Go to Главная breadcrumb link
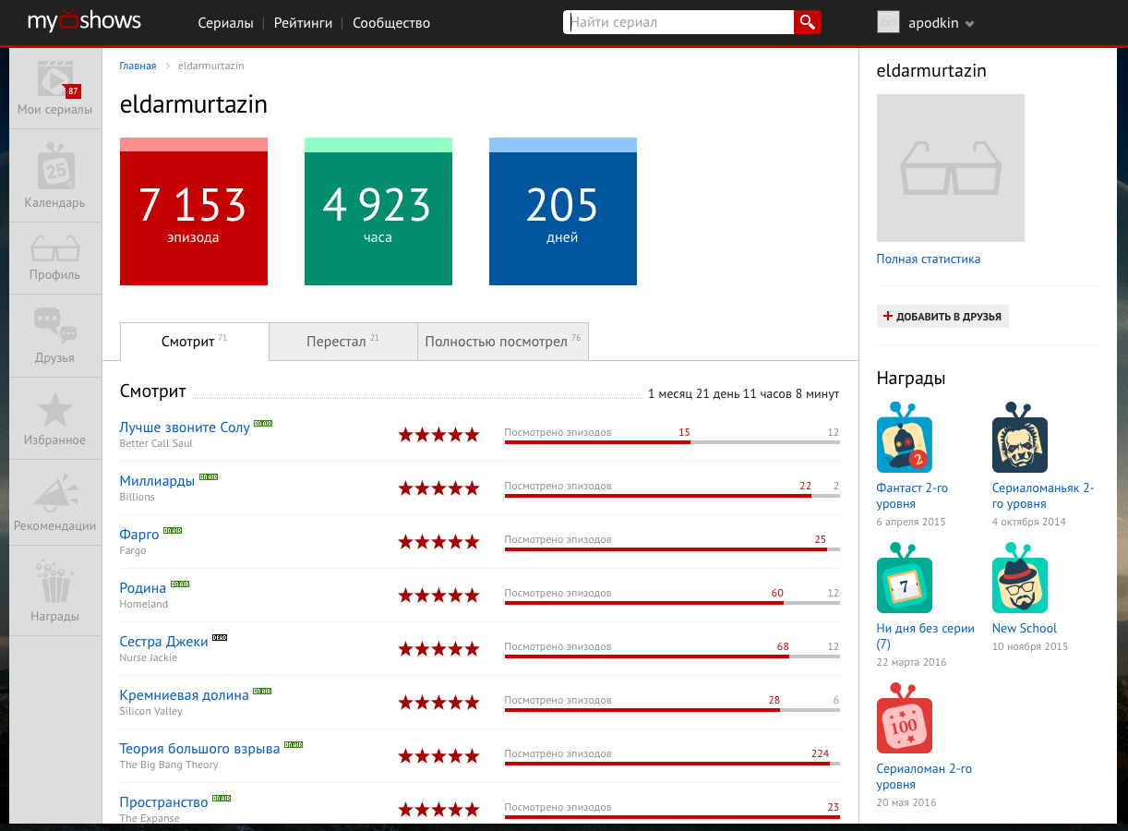Viewport: 1128px width, 831px height. tap(138, 66)
